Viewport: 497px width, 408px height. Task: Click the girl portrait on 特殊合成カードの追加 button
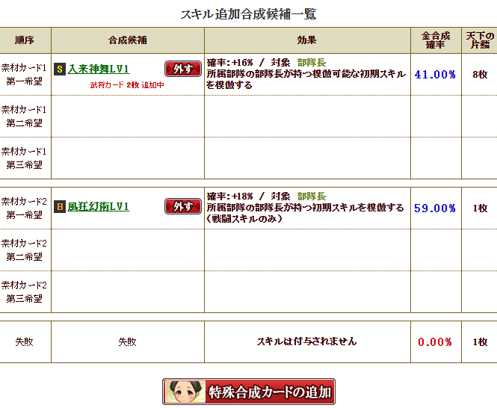pyautogui.click(x=185, y=392)
